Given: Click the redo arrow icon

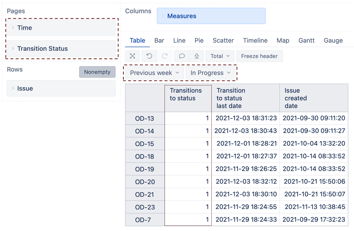Looking at the screenshot, I should point(164,56).
